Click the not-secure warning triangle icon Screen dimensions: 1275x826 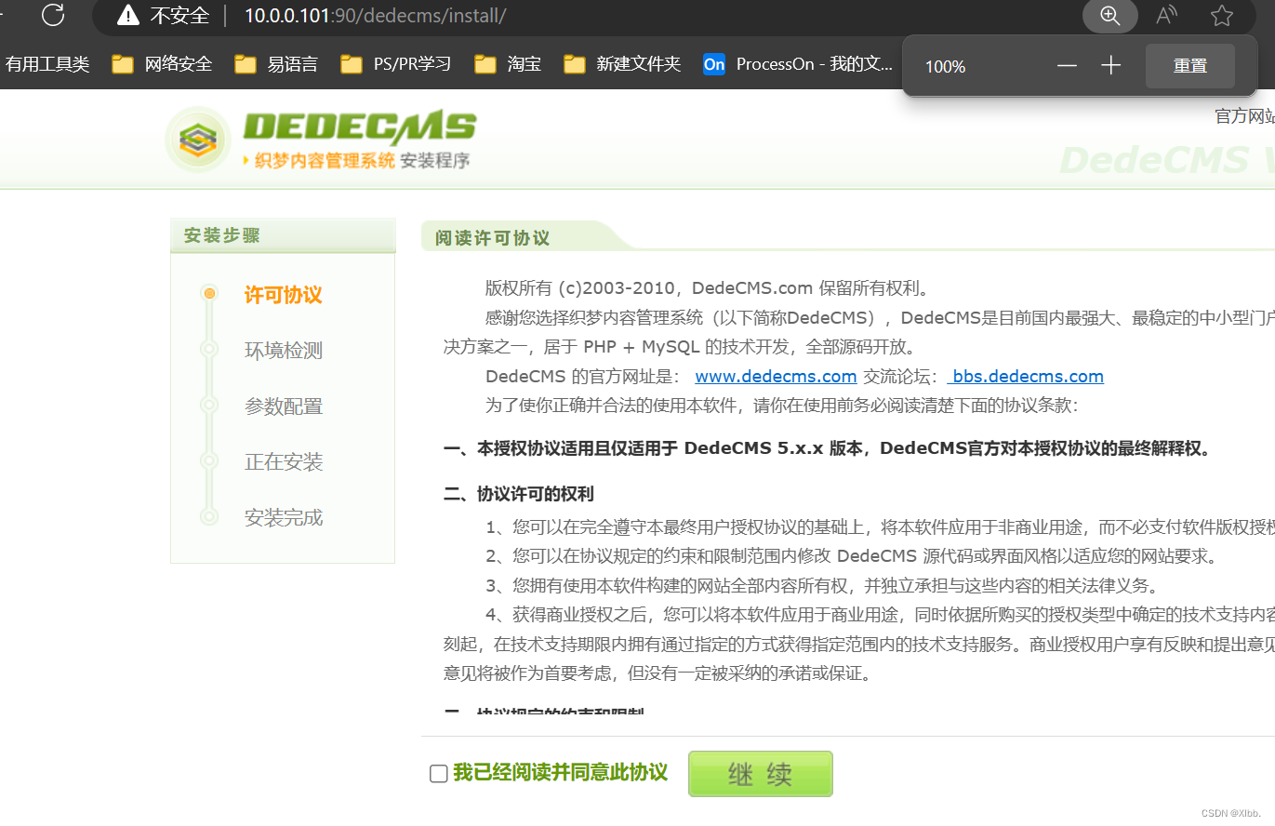(128, 16)
